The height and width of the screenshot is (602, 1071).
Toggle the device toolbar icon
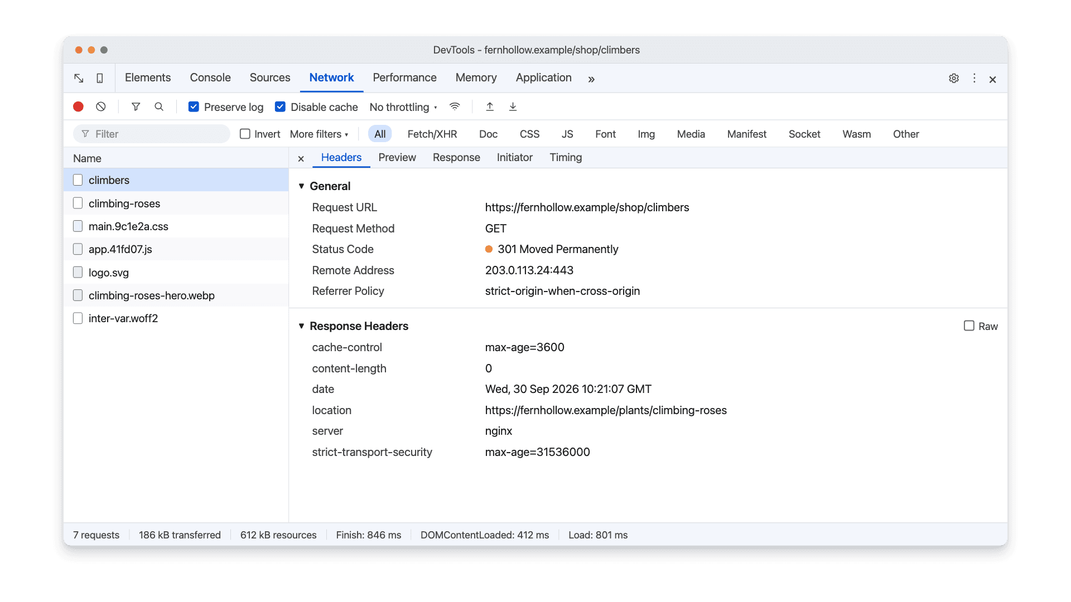(100, 78)
